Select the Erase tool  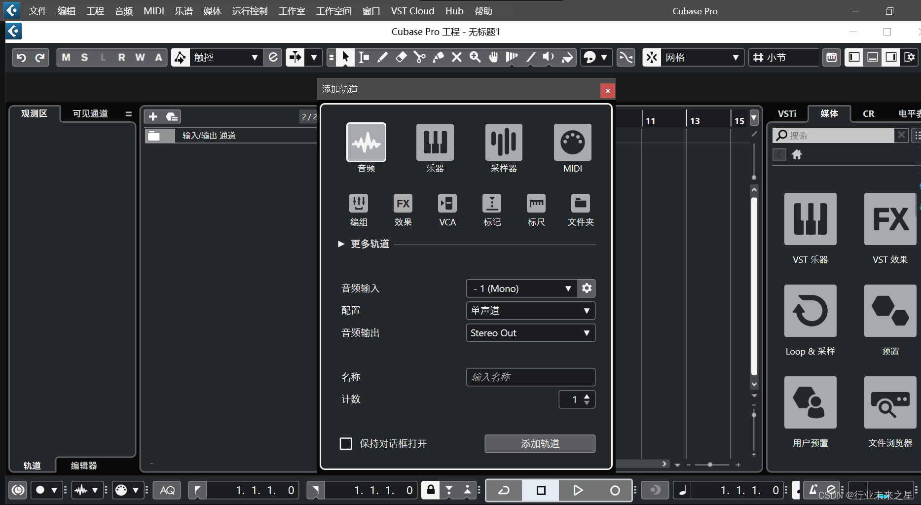(401, 57)
